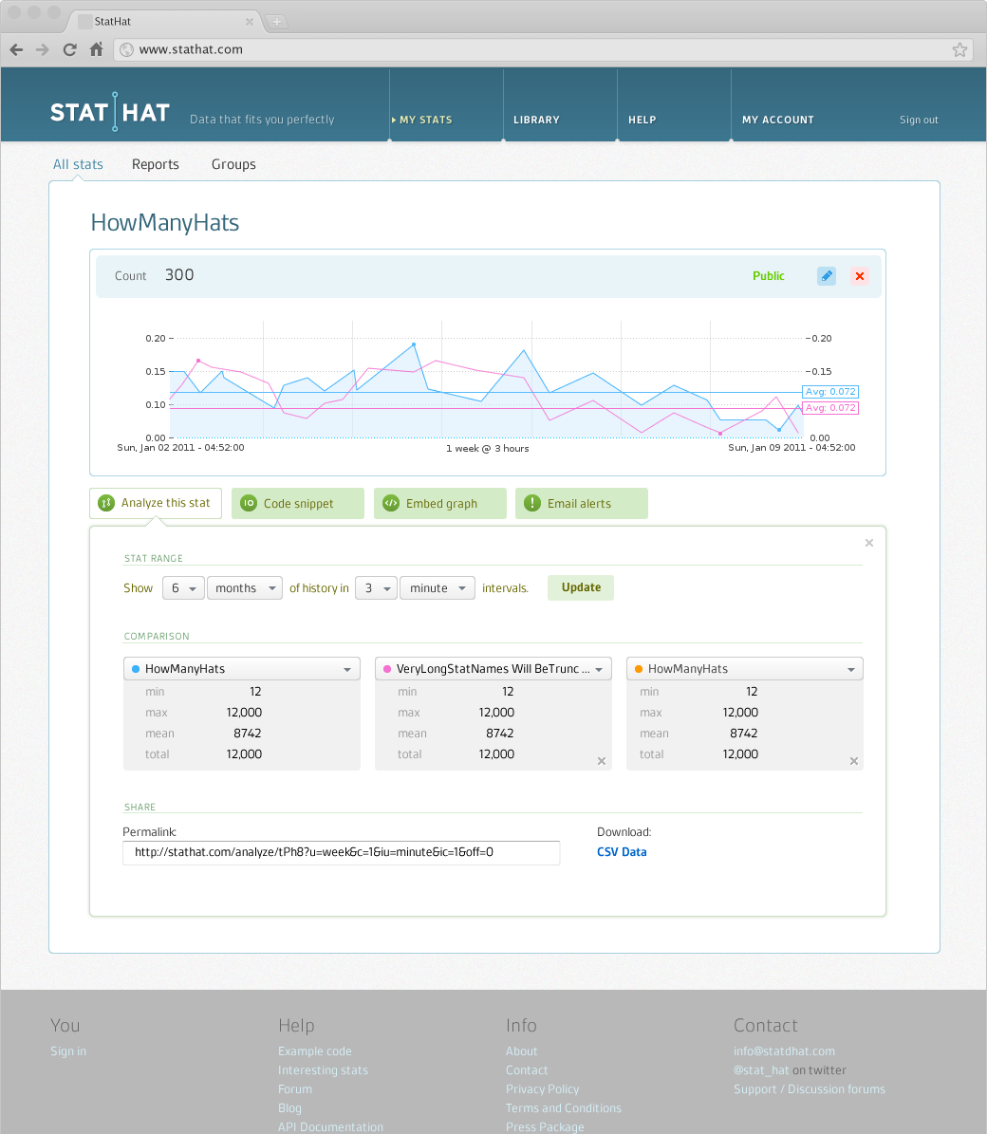Close the analyze panel with X
Image resolution: width=987 pixels, height=1134 pixels.
tap(868, 543)
